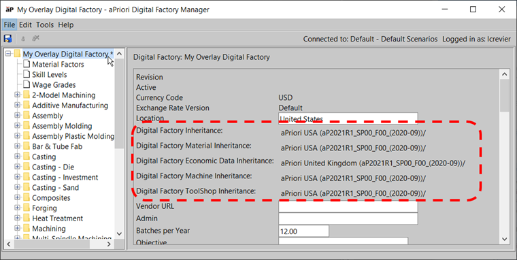The image size is (517, 260).
Task: Click the Objective input field
Action: [x=343, y=241]
